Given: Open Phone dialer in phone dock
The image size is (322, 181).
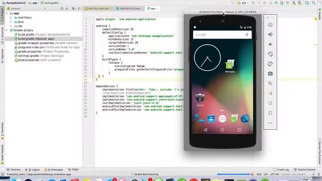Looking at the screenshot, I should coord(199,119).
